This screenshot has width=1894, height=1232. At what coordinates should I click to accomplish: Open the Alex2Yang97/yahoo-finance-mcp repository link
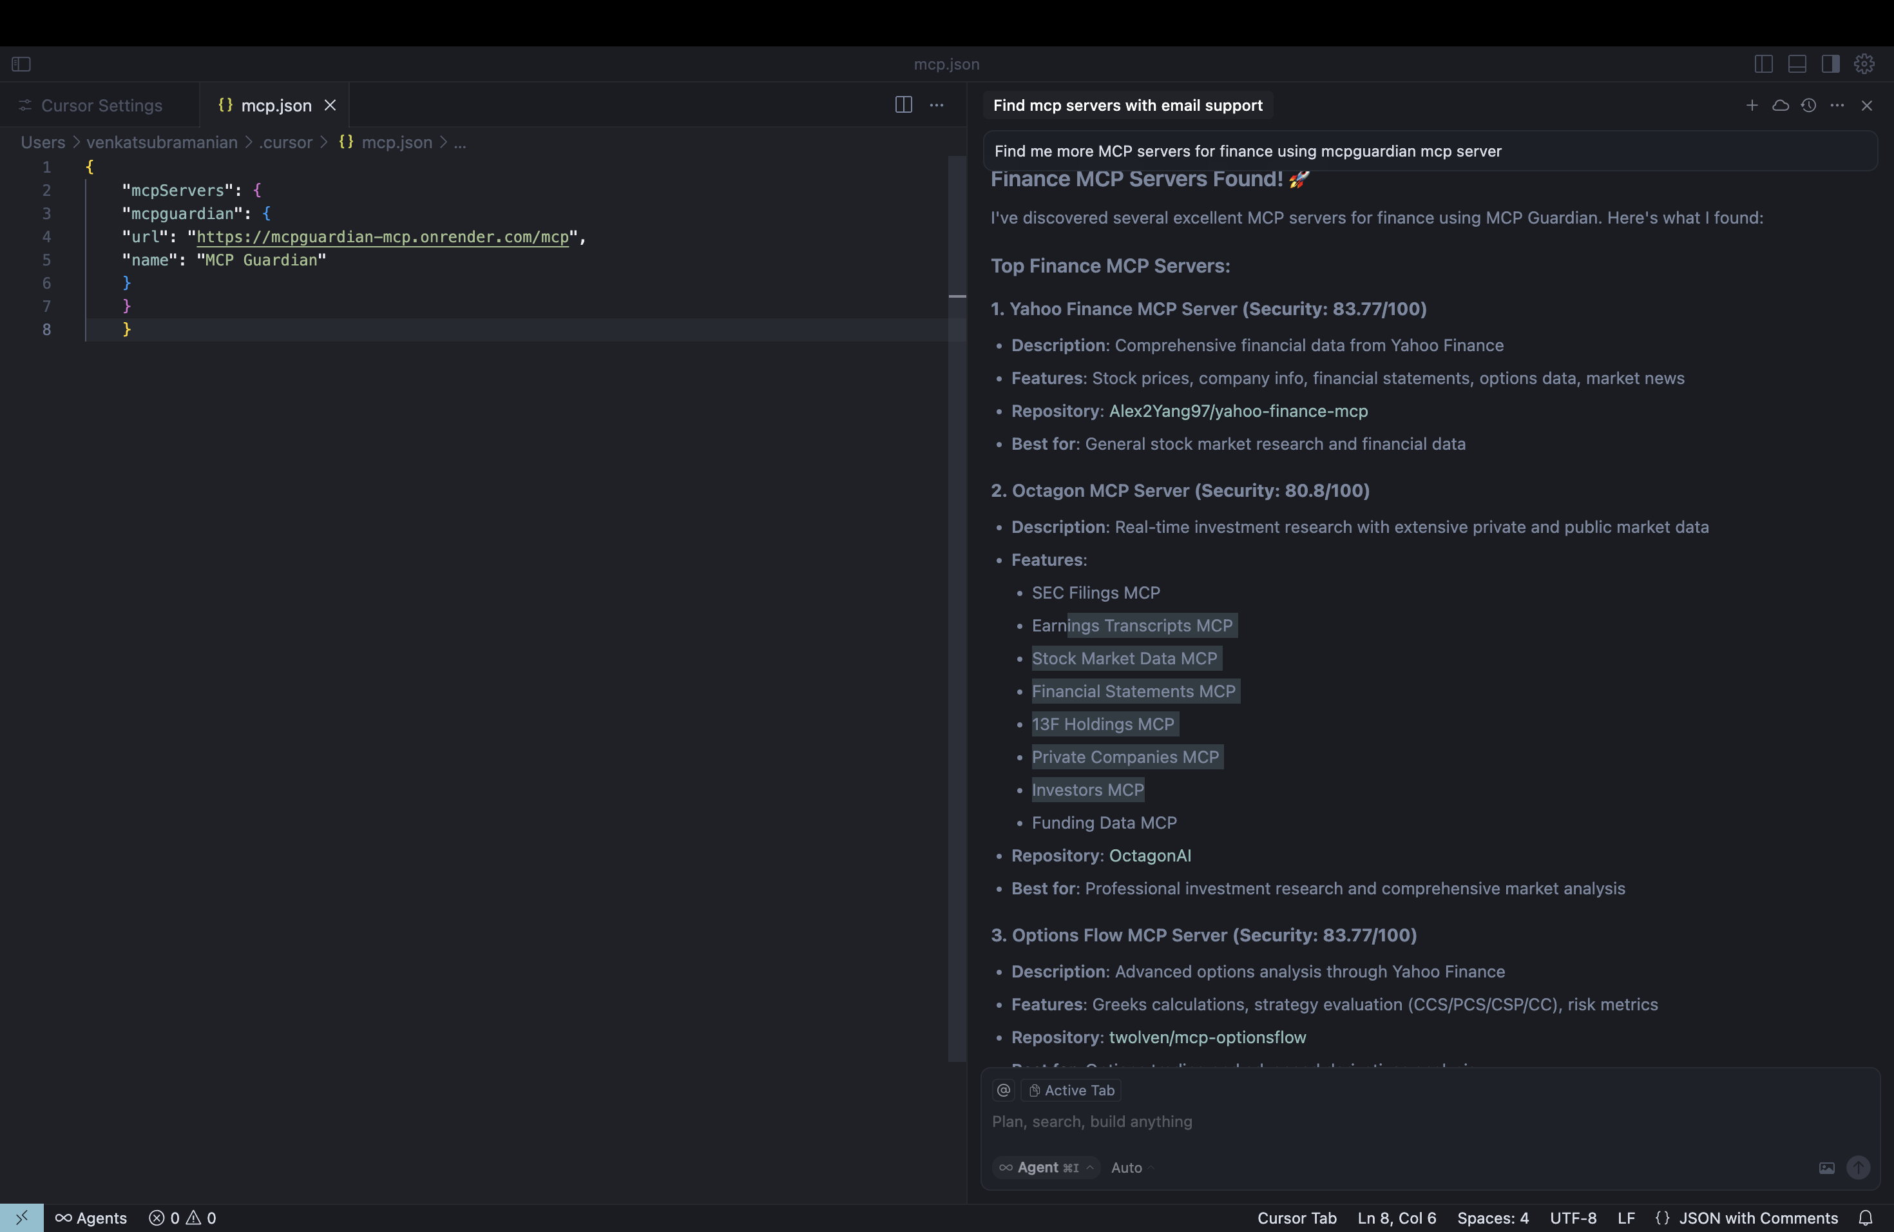pyautogui.click(x=1238, y=410)
